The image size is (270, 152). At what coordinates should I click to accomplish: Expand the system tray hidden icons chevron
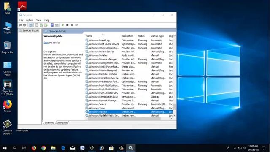[x=235, y=148]
